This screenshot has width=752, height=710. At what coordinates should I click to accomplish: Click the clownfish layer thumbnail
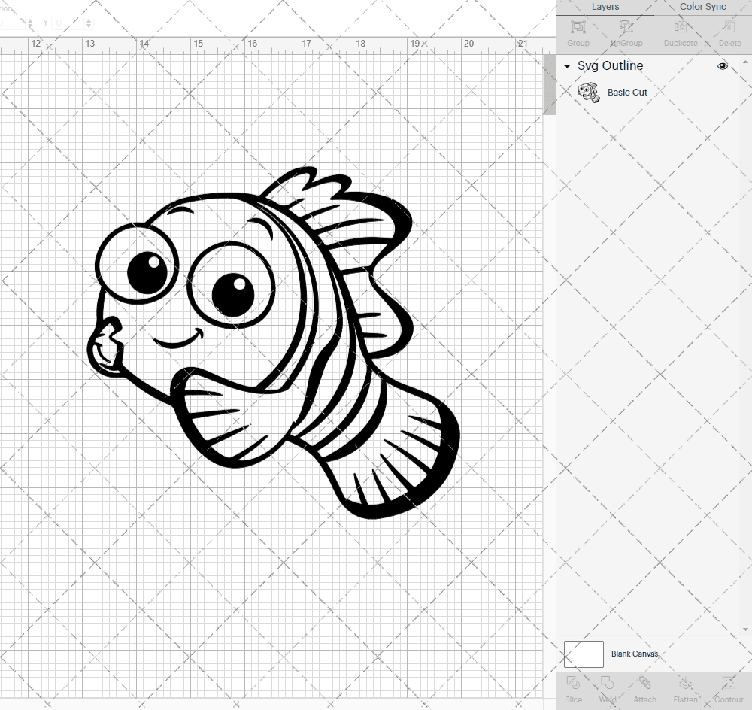point(590,91)
